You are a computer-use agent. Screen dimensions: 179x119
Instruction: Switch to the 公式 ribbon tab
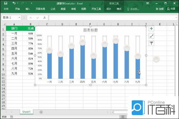(x=53, y=9)
